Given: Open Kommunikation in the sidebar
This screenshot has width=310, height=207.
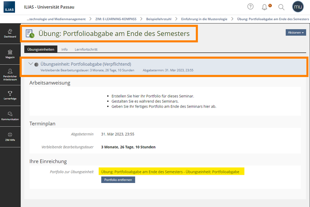Looking at the screenshot, I should click(x=10, y=116).
